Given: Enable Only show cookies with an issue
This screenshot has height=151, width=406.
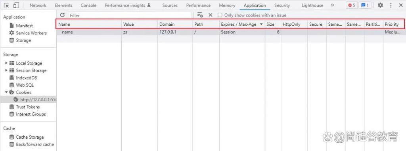Looking at the screenshot, I should click(x=220, y=15).
